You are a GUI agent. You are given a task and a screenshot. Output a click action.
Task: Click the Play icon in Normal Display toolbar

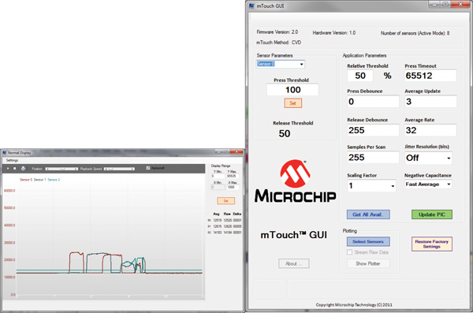pos(8,169)
